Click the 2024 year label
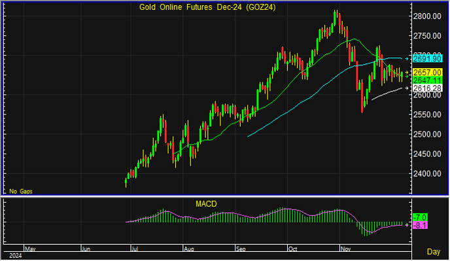This screenshot has height=261, width=450. (x=16, y=256)
